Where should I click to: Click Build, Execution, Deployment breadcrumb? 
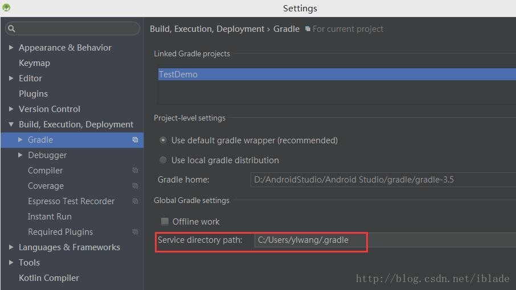pos(207,29)
